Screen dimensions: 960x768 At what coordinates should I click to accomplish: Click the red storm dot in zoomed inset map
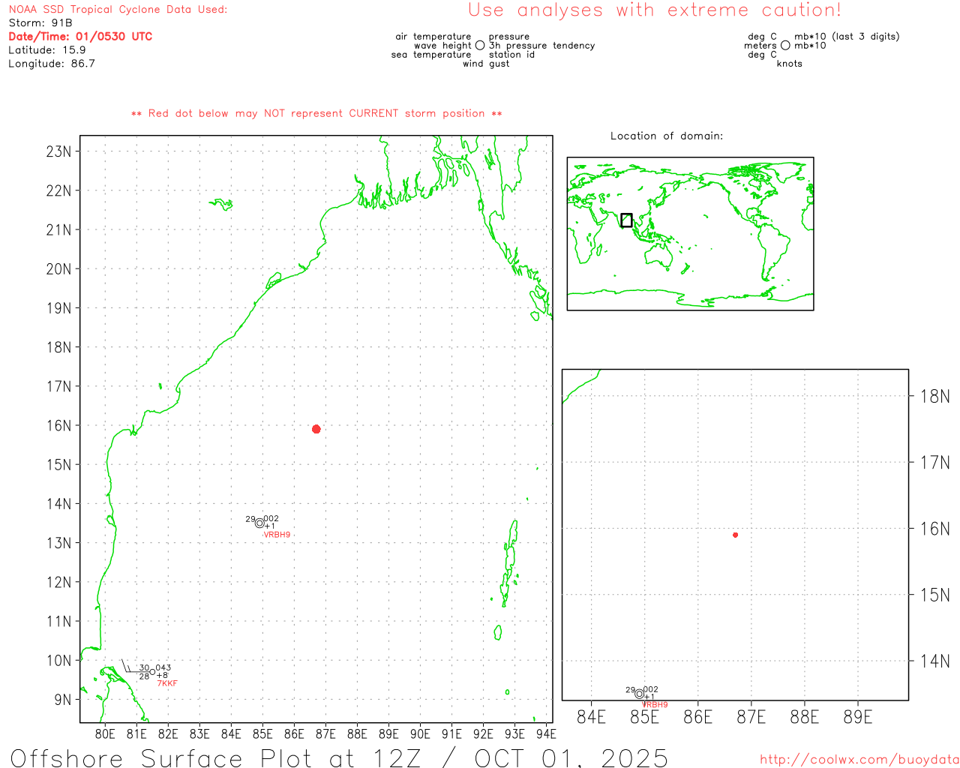(735, 535)
